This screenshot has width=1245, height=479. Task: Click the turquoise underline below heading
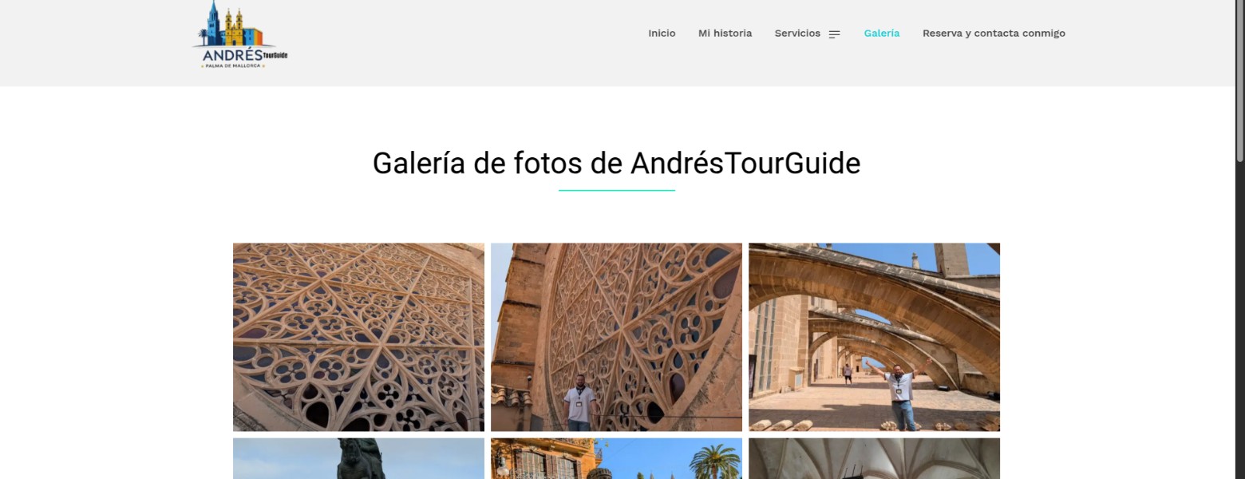616,190
